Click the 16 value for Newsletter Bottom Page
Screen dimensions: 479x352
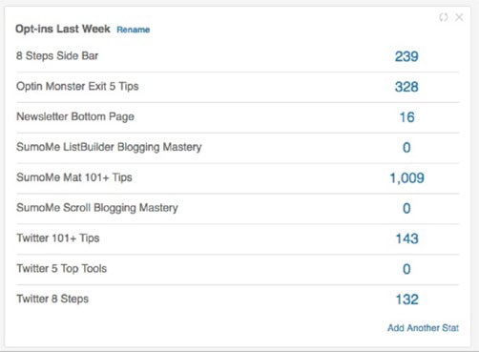[x=406, y=117]
